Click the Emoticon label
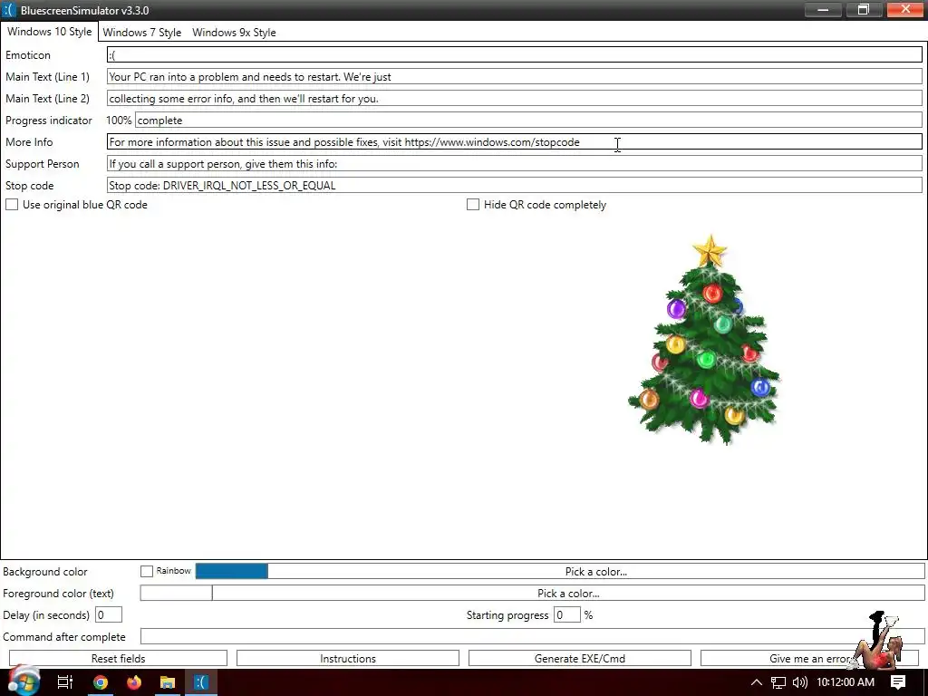The image size is (928, 696). click(x=28, y=55)
